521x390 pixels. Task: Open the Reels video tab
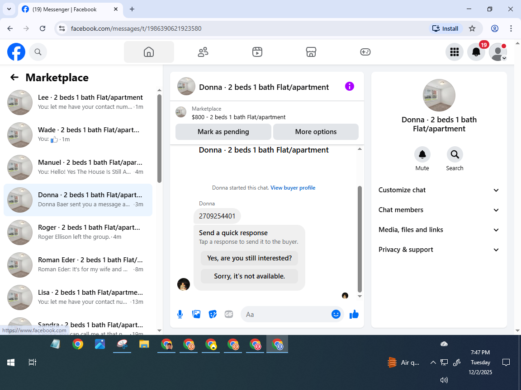[257, 52]
